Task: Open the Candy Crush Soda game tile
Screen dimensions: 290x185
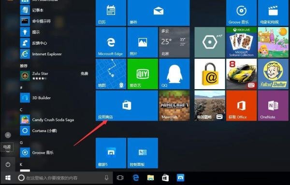Action: pos(273,42)
